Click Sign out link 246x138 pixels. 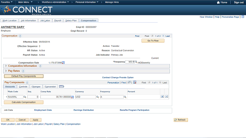tap(239, 2)
